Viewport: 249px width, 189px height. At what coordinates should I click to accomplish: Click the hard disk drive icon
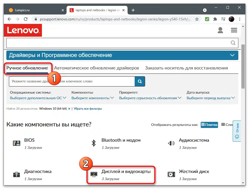coord(171,175)
